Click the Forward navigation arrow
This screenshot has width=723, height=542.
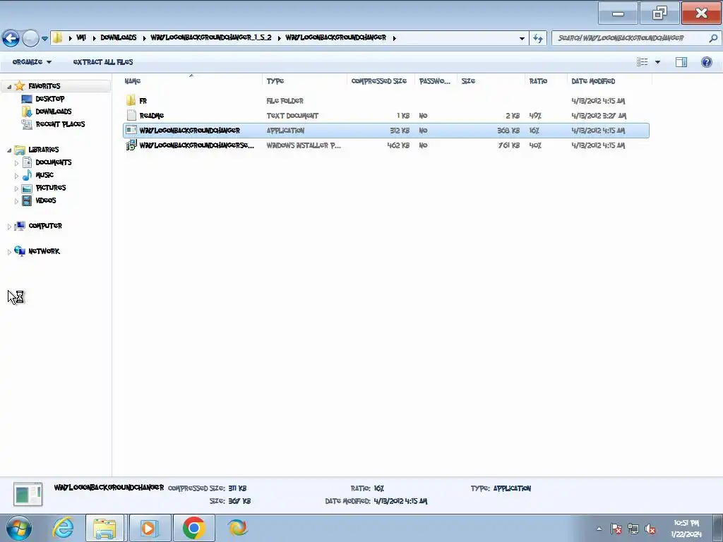30,38
